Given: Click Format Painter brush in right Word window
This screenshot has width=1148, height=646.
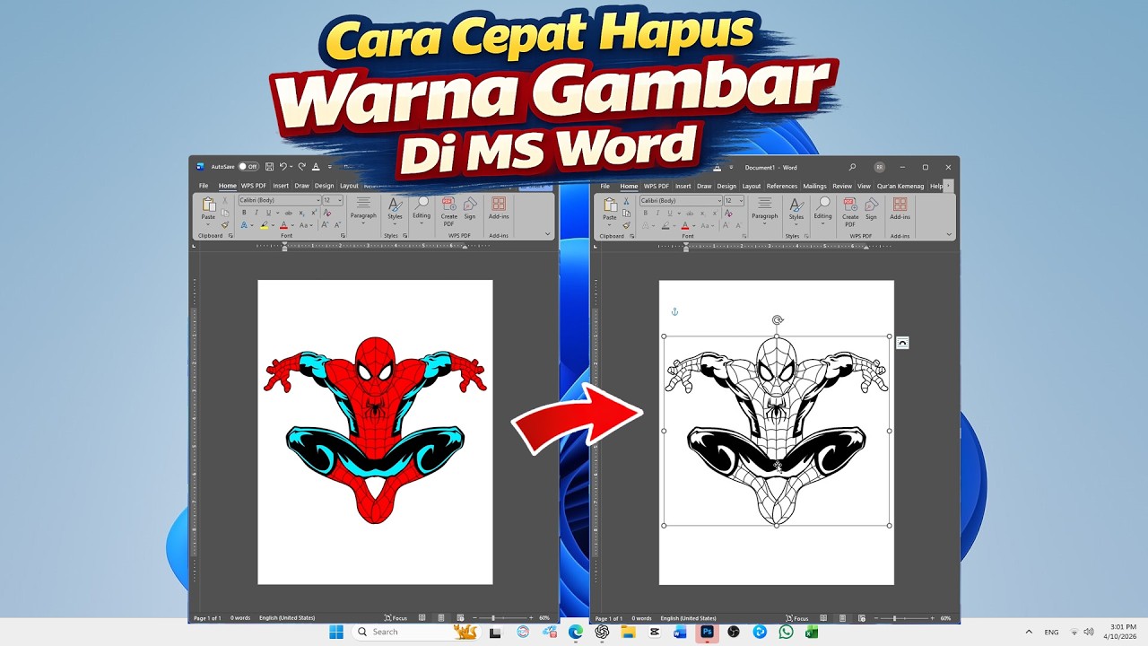Looking at the screenshot, I should (x=627, y=225).
